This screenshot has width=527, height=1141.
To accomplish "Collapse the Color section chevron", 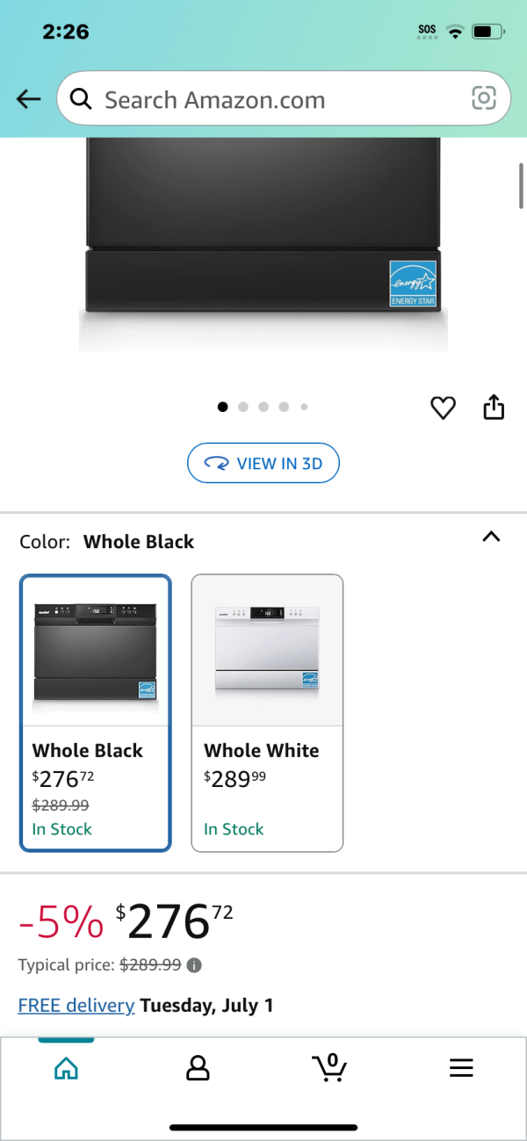I will click(x=491, y=537).
